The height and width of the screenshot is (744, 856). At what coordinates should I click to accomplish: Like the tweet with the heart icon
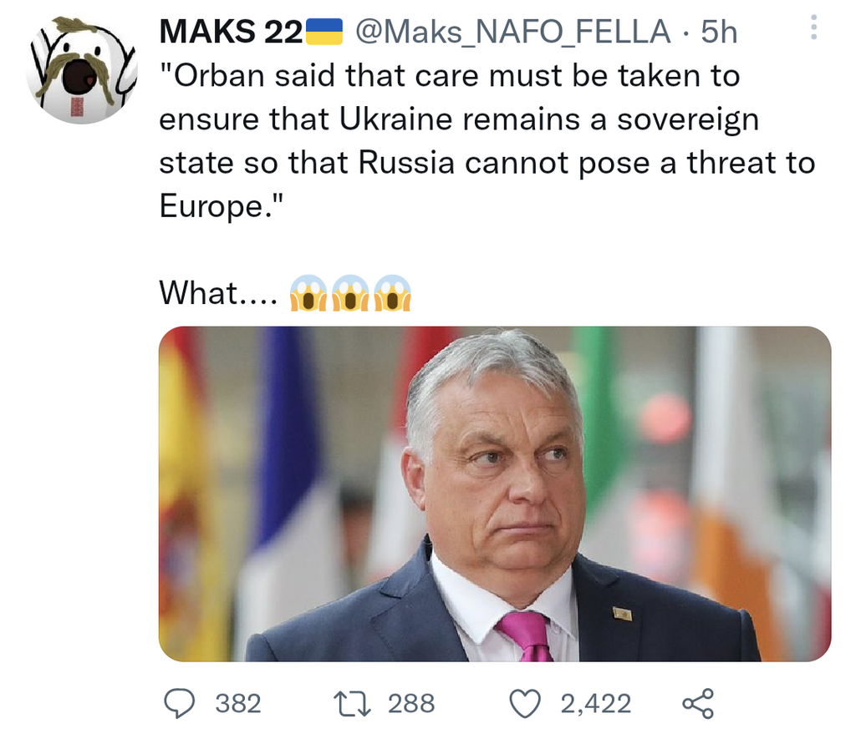525,703
